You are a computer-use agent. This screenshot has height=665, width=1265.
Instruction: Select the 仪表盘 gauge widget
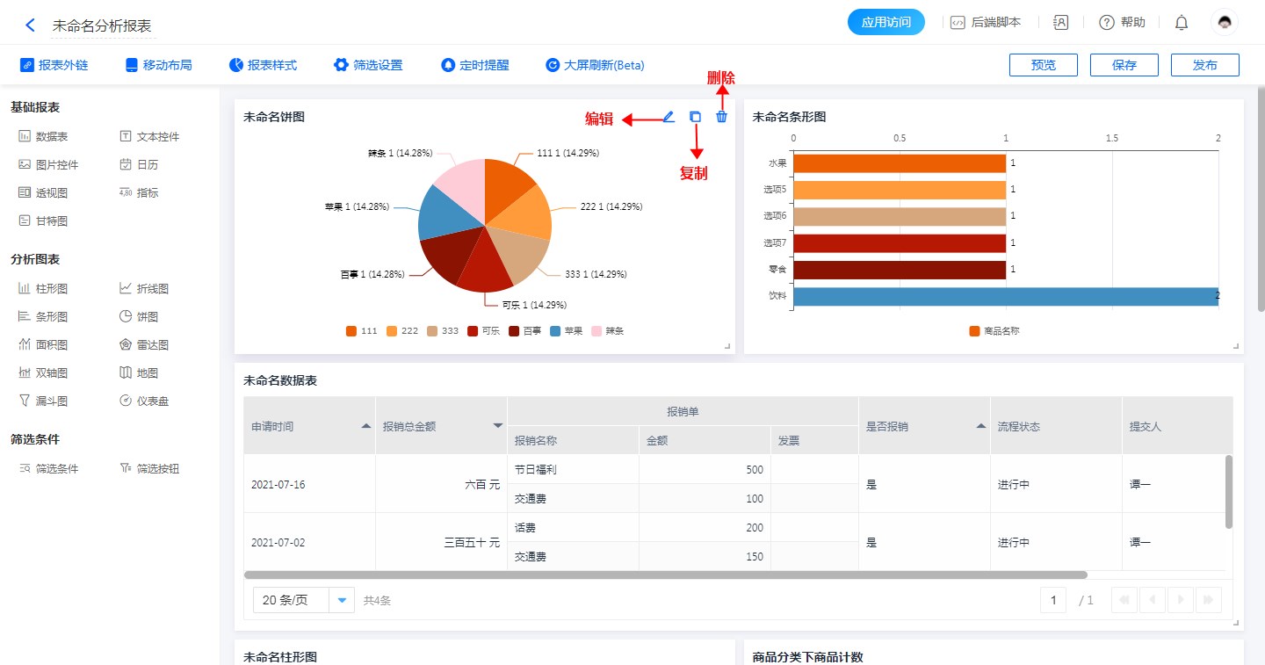144,401
